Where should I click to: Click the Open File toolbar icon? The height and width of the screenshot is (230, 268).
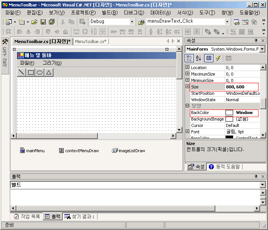[34, 22]
